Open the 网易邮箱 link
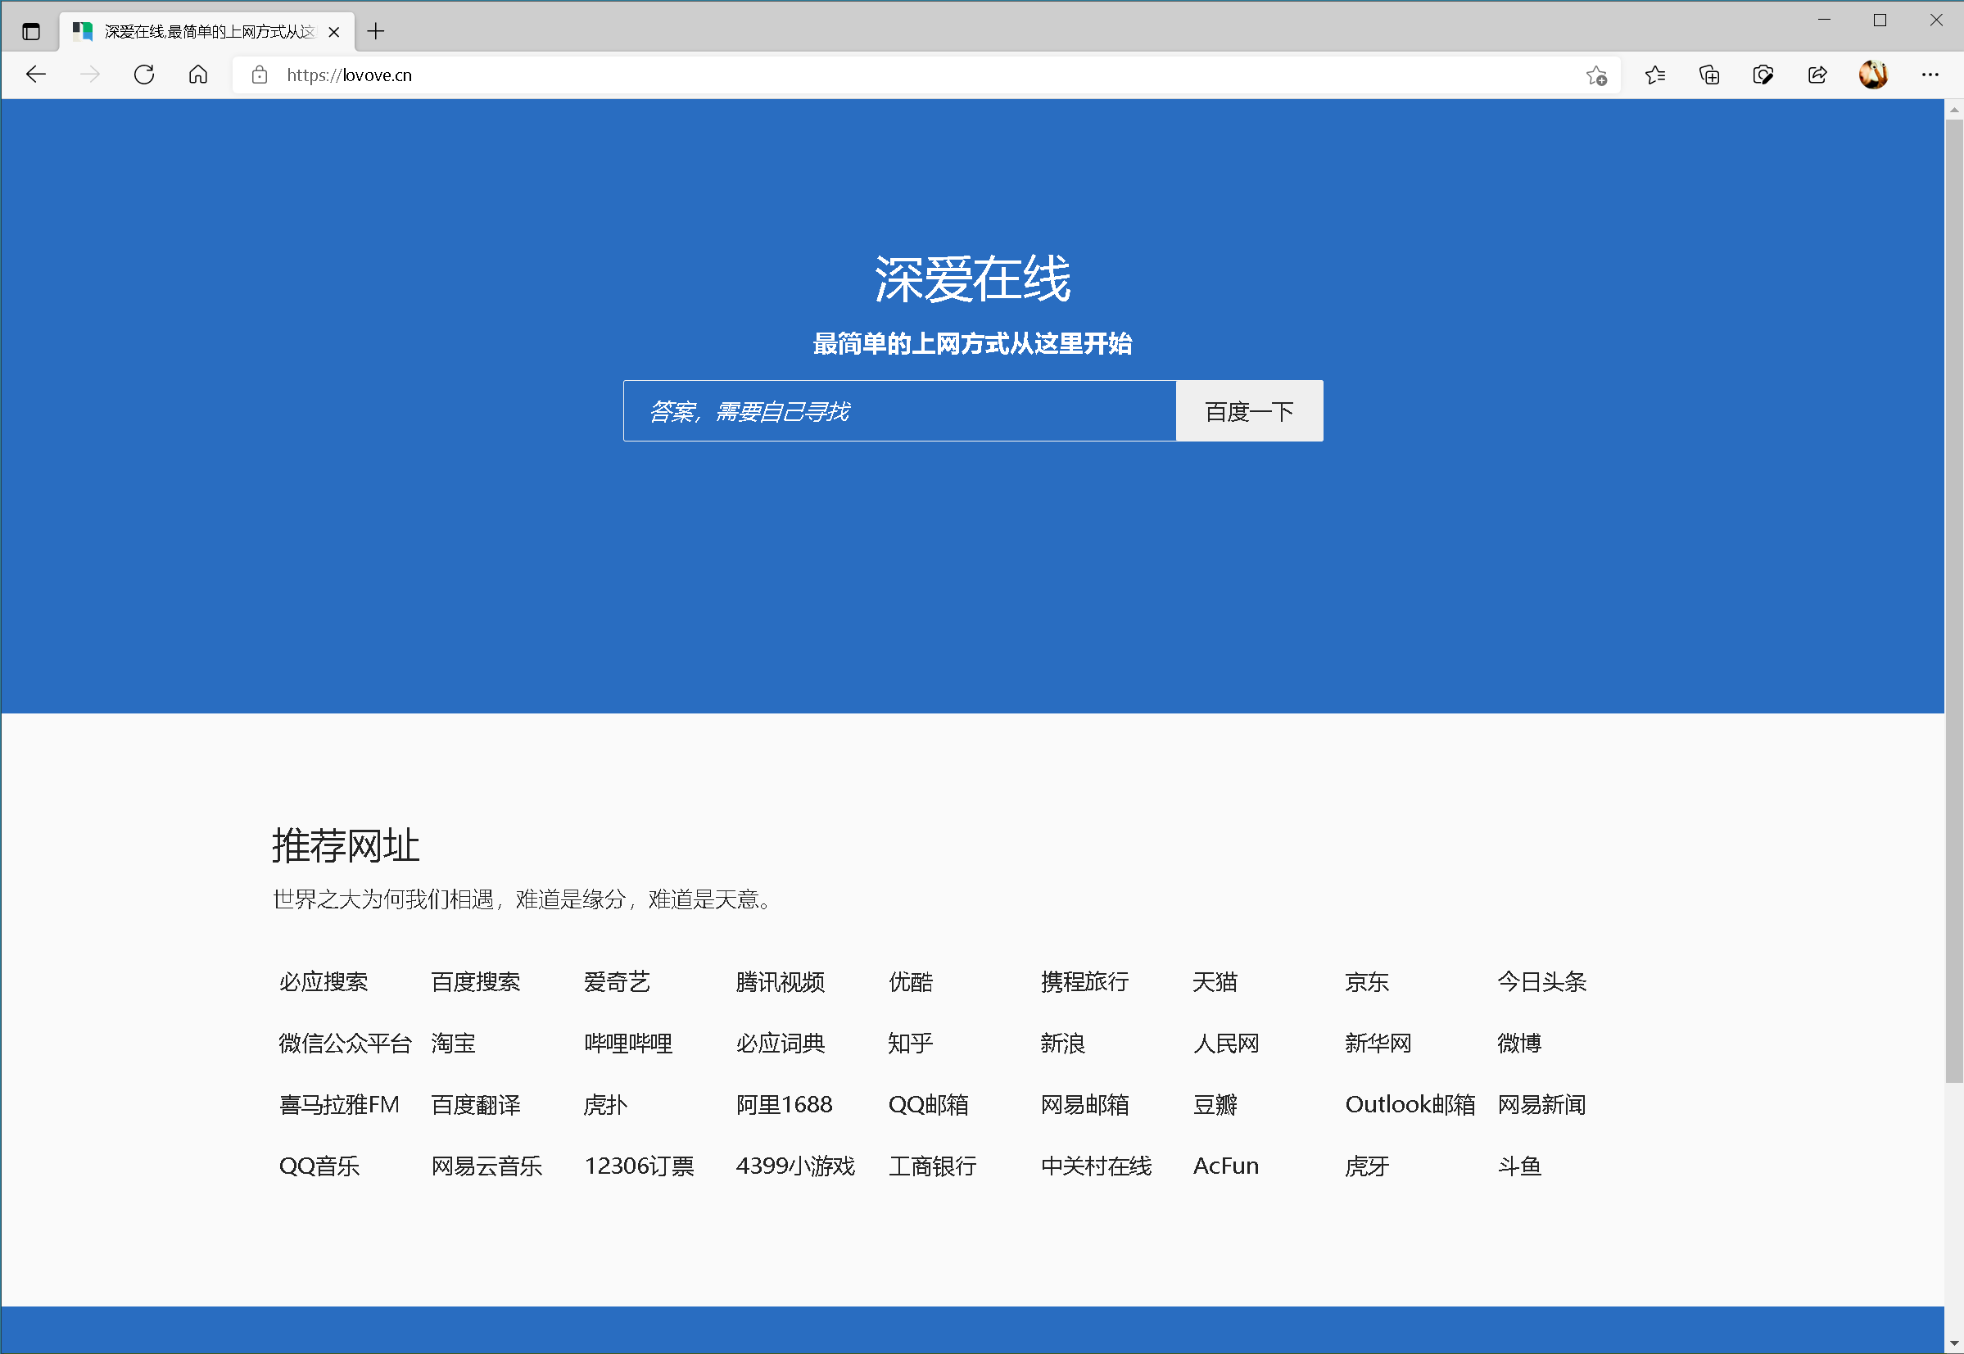This screenshot has width=1964, height=1354. point(1084,1103)
